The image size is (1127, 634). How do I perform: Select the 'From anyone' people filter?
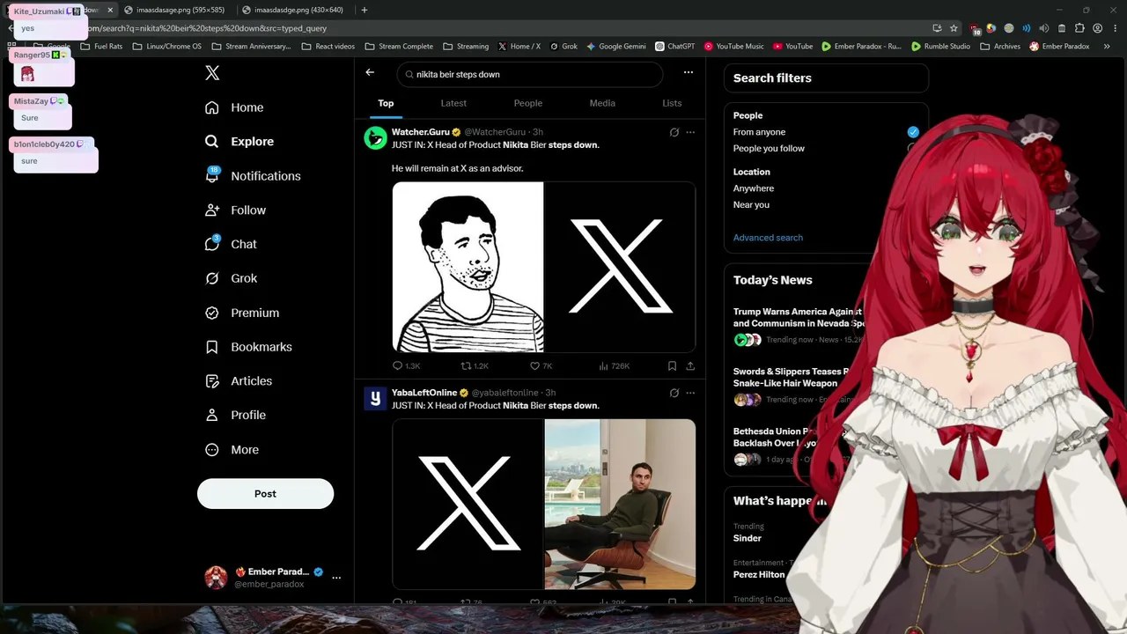pos(826,132)
